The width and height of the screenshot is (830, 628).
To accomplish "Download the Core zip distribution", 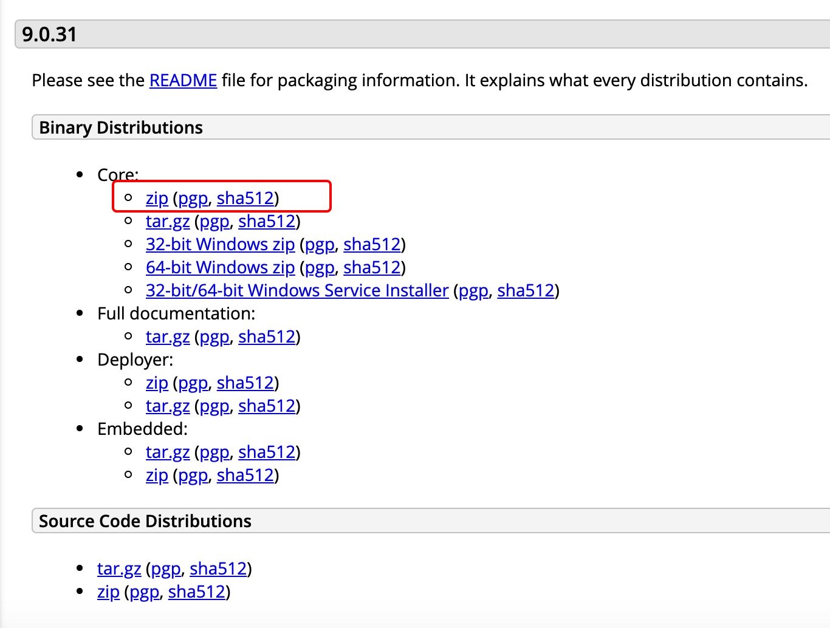I will (157, 198).
